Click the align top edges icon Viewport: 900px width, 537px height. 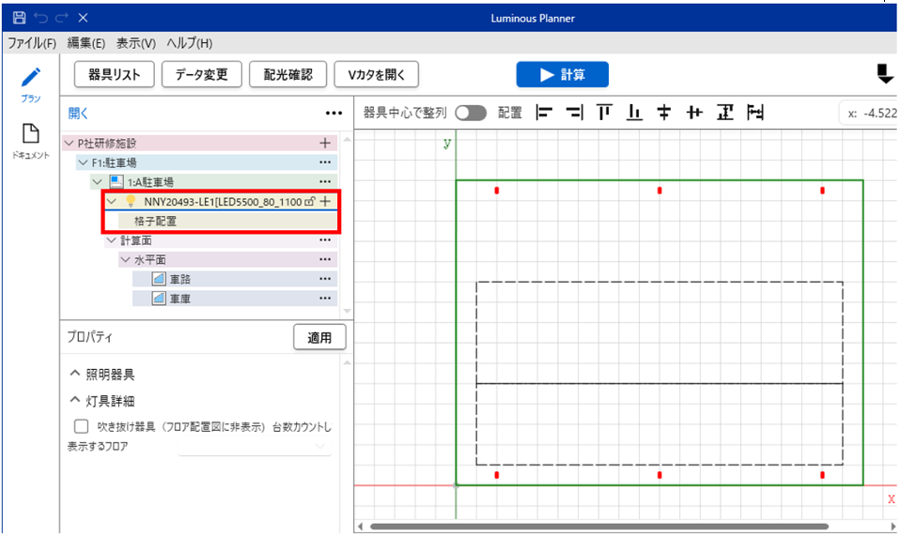[604, 113]
